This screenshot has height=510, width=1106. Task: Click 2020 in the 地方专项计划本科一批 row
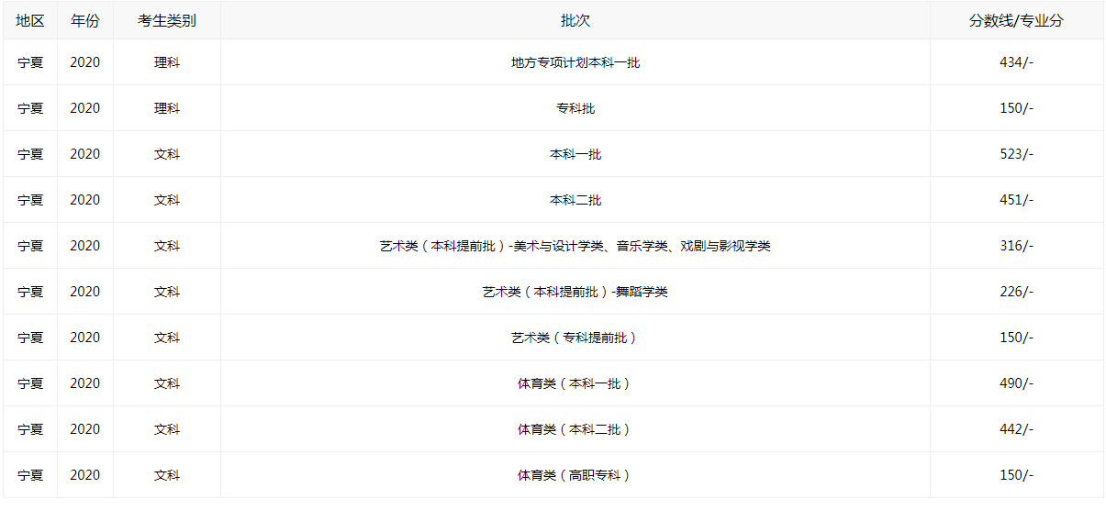click(x=84, y=62)
